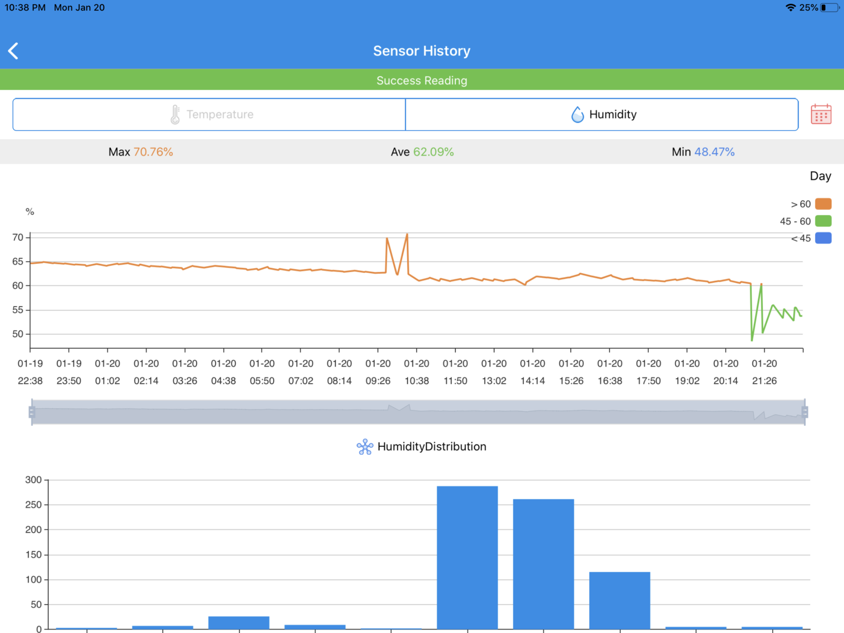844x633 pixels.
Task: Go back using the back arrow
Action: tap(14, 51)
